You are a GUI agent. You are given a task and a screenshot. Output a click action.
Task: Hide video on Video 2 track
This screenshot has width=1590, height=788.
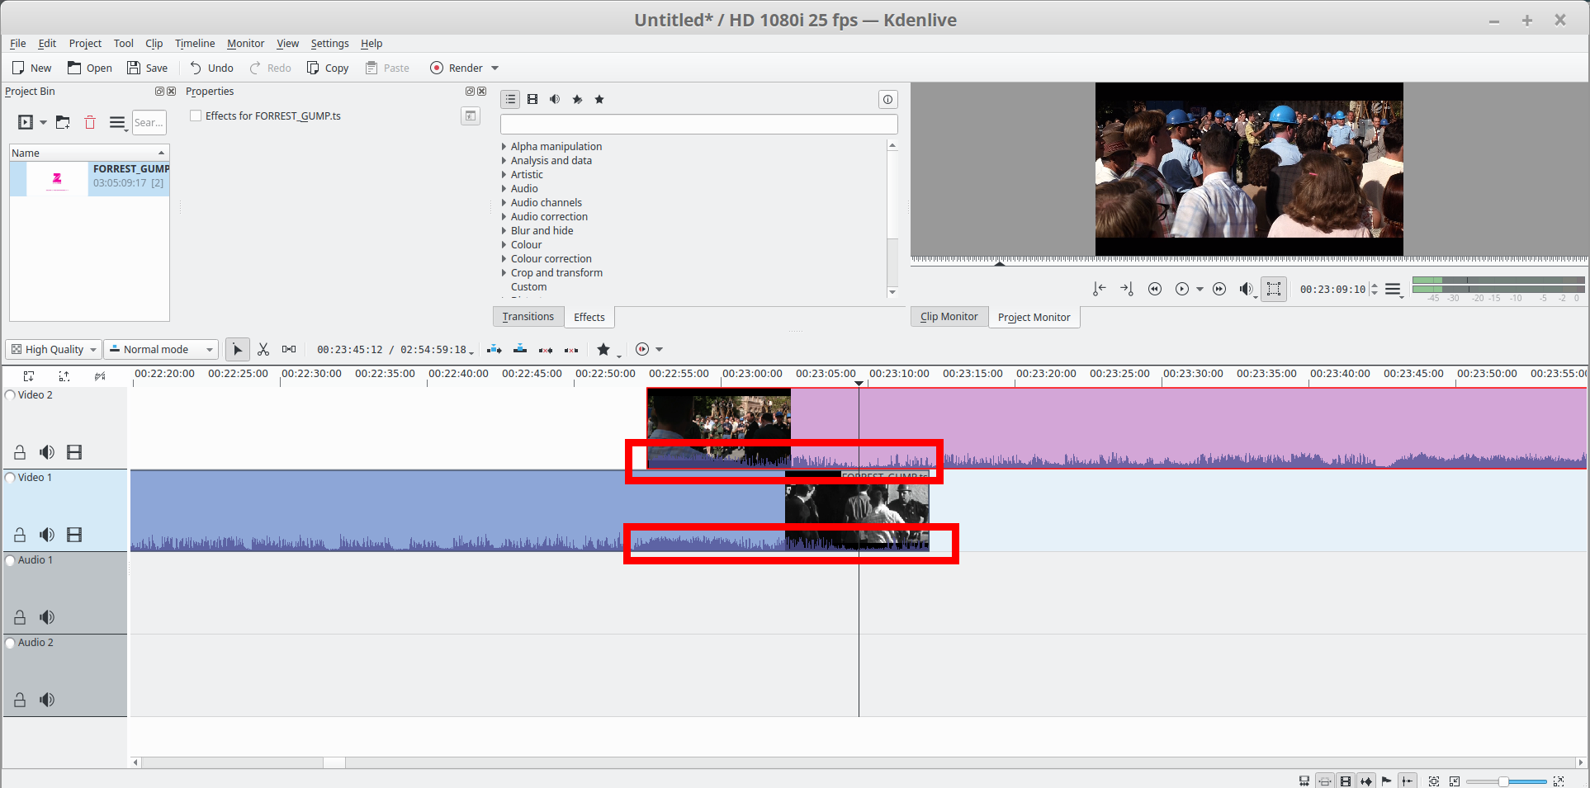74,452
